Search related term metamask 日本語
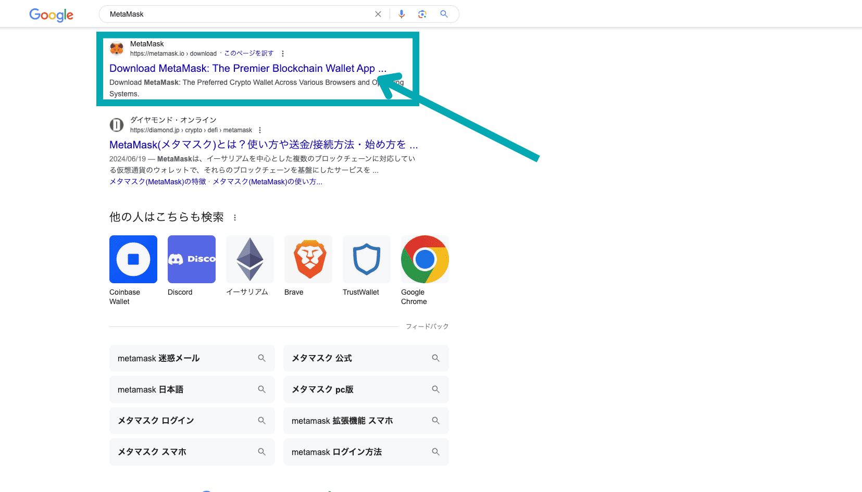 click(192, 389)
